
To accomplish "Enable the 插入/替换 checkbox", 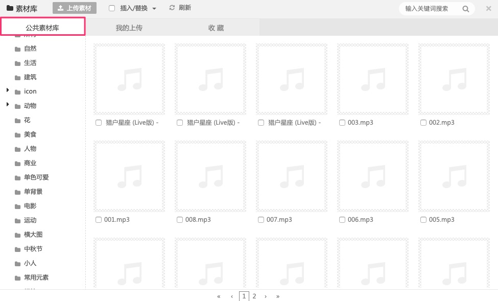I will (112, 8).
